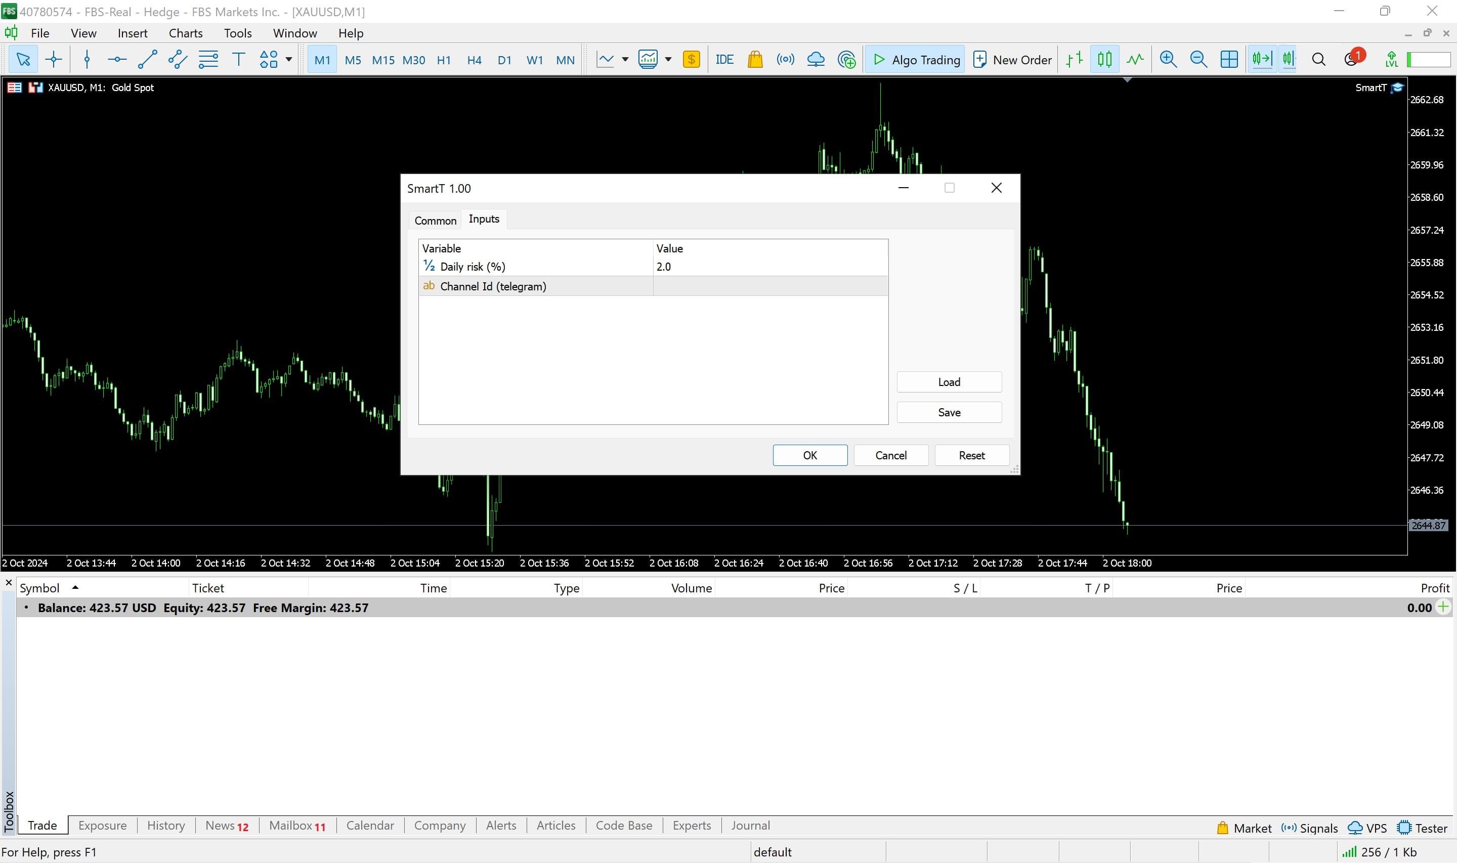Draw a vertical line on chart
The height and width of the screenshot is (863, 1457).
pos(87,59)
